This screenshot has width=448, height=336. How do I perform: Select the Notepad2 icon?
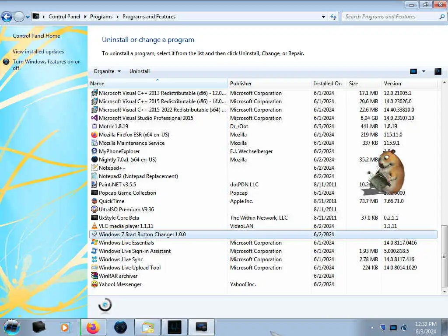click(x=94, y=176)
